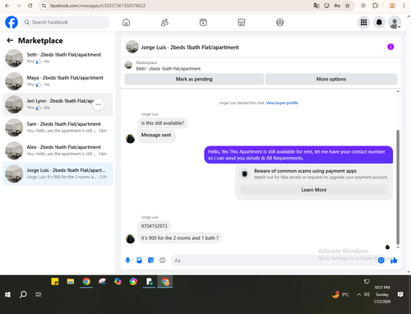
Task: Open the Facebook logo home link
Action: [x=12, y=22]
